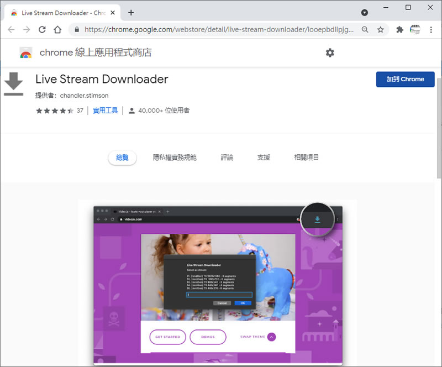Click the tab search dropdown circle
The image size is (442, 367).
[365, 13]
